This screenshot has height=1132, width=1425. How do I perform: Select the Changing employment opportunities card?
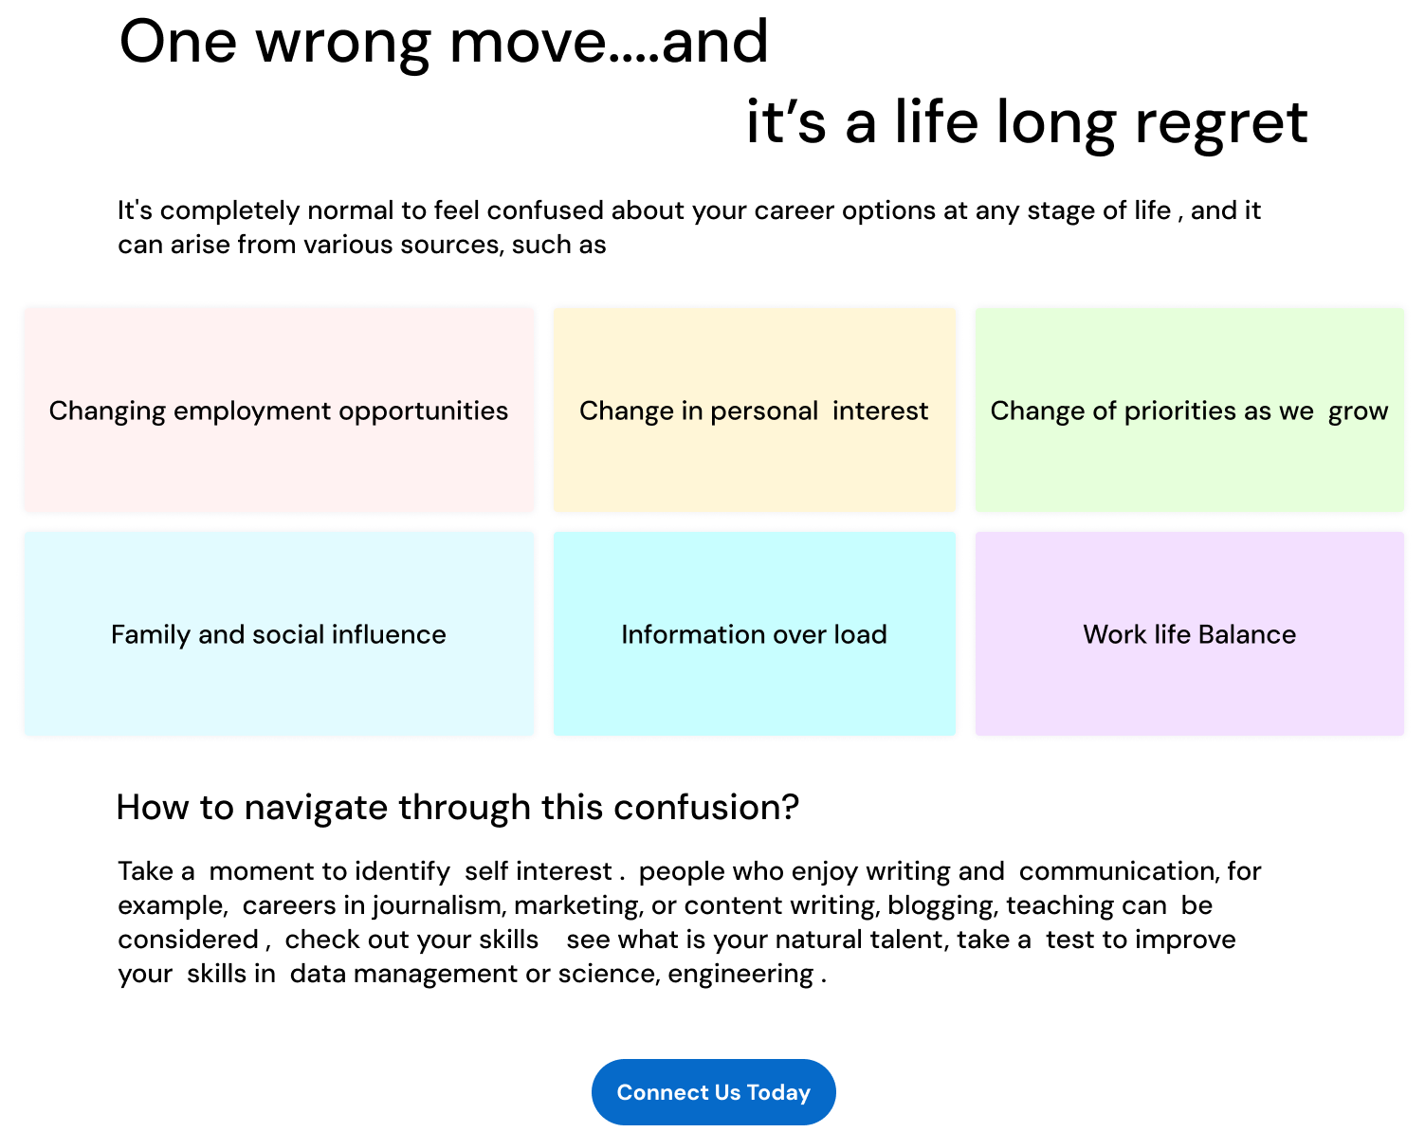click(280, 410)
